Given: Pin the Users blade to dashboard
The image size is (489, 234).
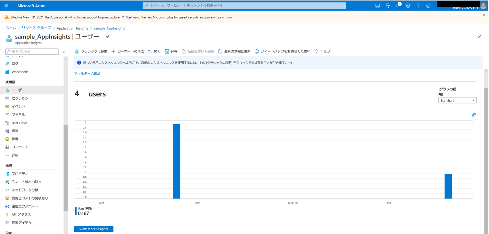Looking at the screenshot, I should (x=108, y=37).
